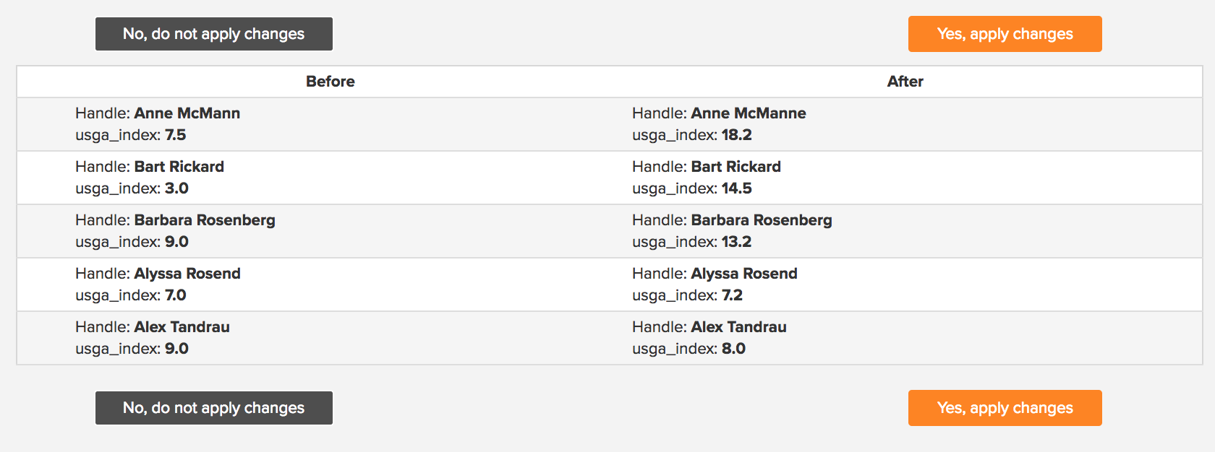Click Anne McManne handle in After column
This screenshot has width=1215, height=452.
click(x=749, y=113)
